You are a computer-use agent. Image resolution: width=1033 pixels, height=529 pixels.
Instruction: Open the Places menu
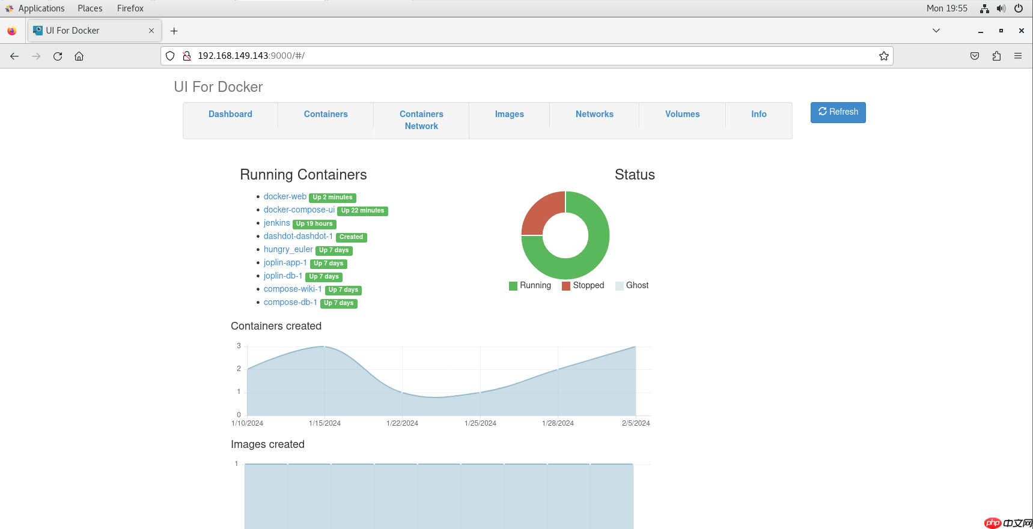click(x=90, y=8)
